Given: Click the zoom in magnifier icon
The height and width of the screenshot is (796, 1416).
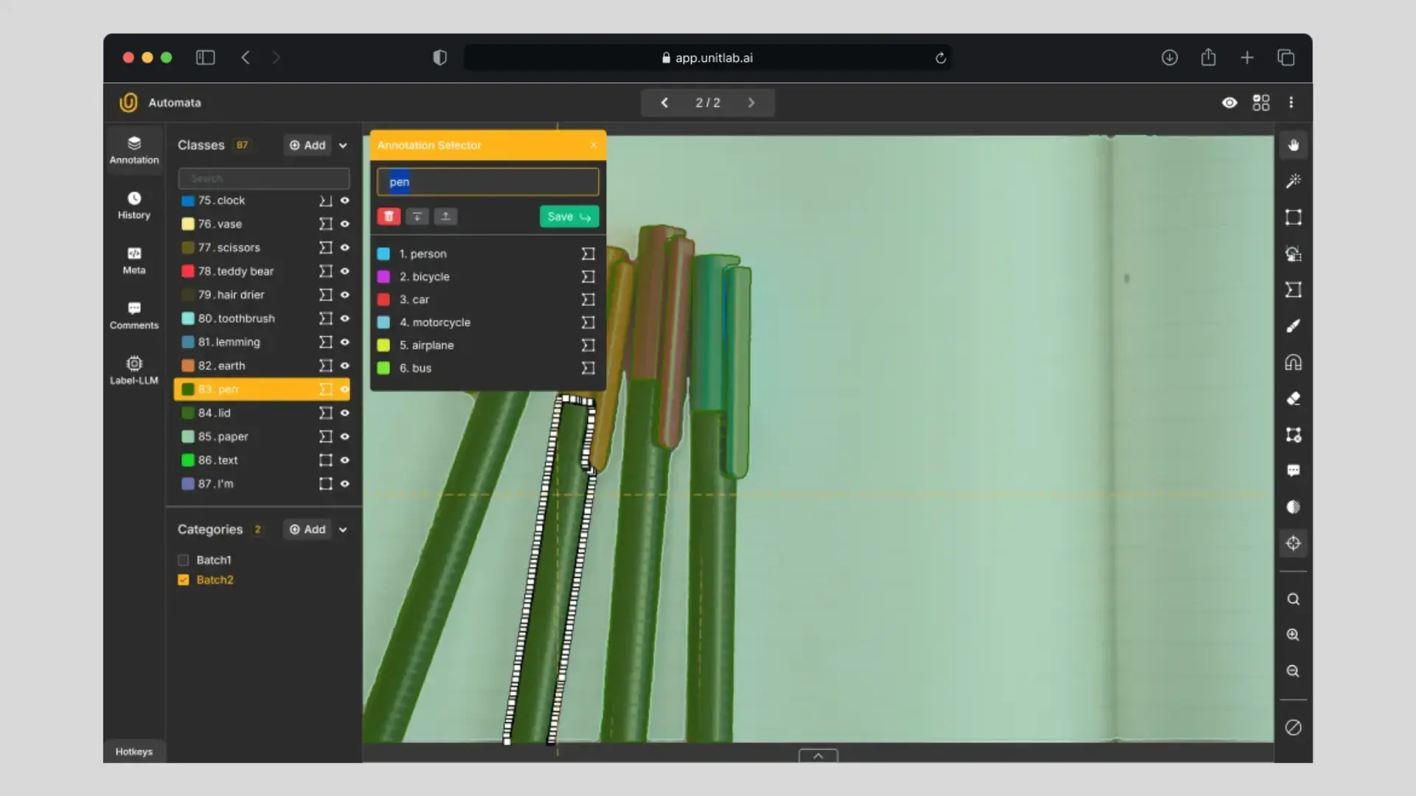Looking at the screenshot, I should coord(1293,635).
